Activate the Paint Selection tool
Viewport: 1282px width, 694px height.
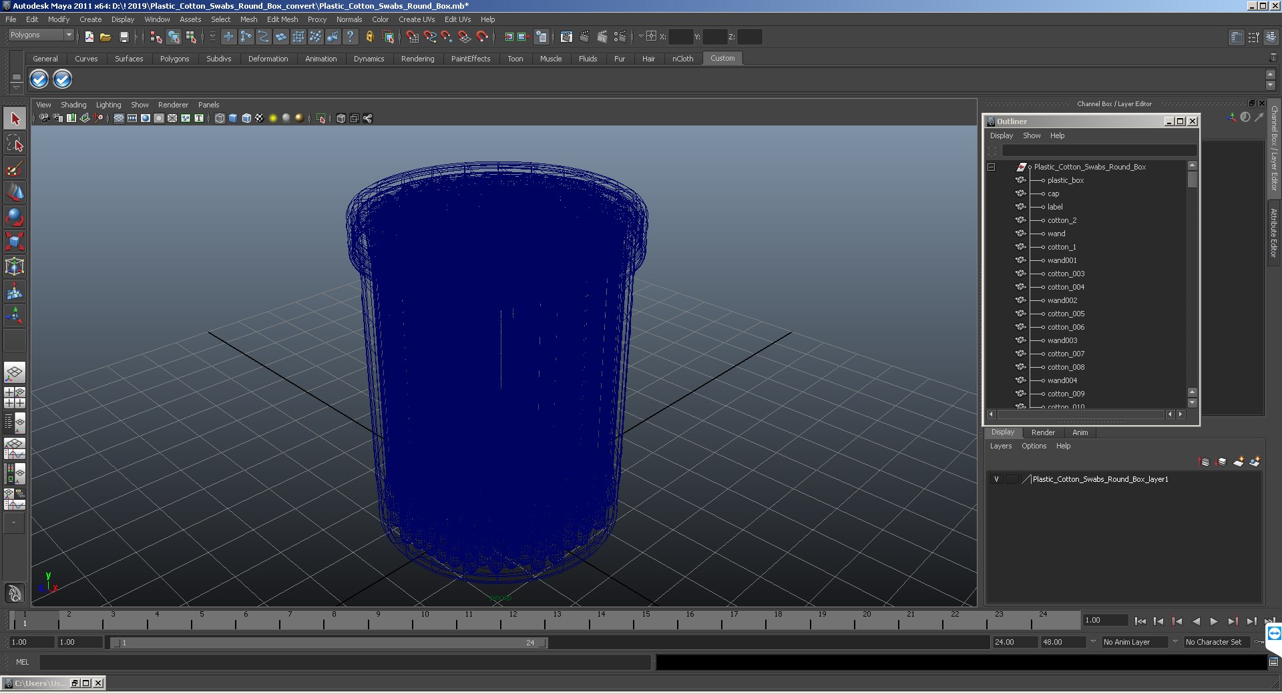pyautogui.click(x=15, y=168)
